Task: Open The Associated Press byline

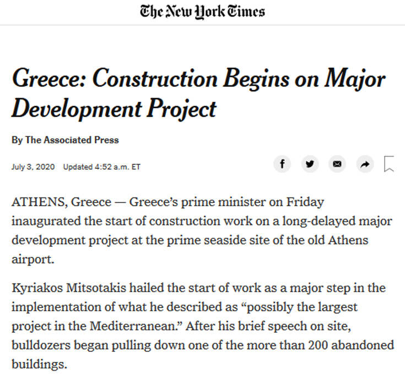Action: 72,140
